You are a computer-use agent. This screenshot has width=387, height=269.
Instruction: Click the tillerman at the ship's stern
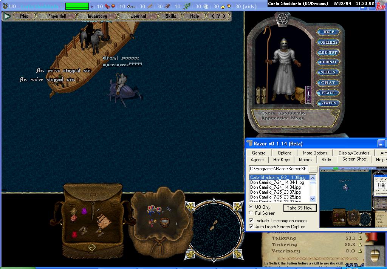pos(60,80)
